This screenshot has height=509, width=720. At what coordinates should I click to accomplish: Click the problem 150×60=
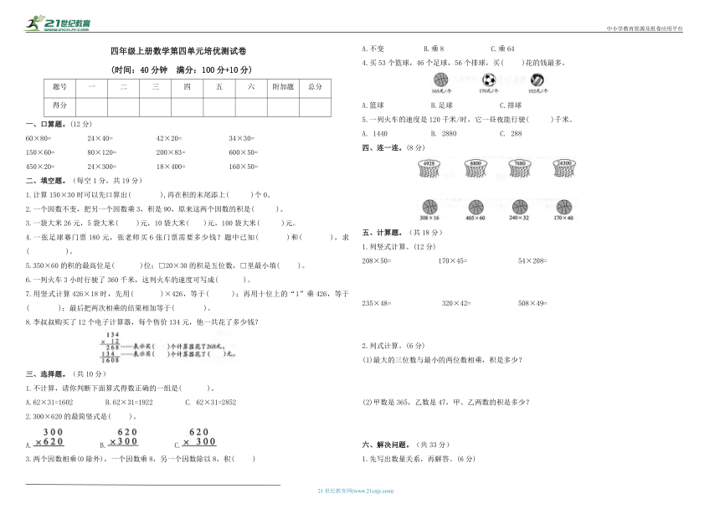point(40,152)
